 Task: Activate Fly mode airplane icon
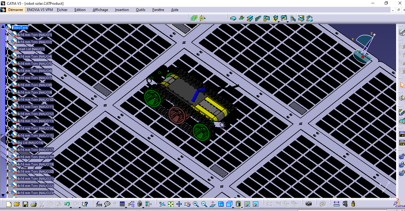(x=162, y=204)
